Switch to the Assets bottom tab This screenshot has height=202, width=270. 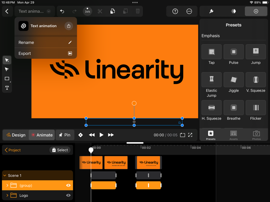[x=233, y=135]
